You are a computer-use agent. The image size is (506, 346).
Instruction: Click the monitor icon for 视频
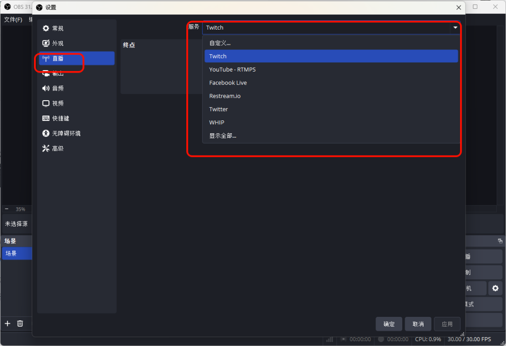point(46,104)
